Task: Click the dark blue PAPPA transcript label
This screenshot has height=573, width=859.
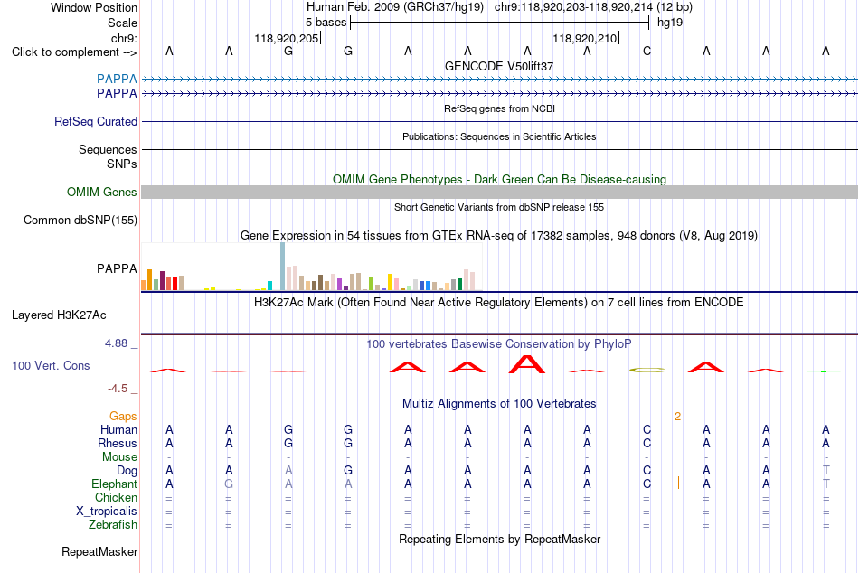Action: (x=117, y=94)
